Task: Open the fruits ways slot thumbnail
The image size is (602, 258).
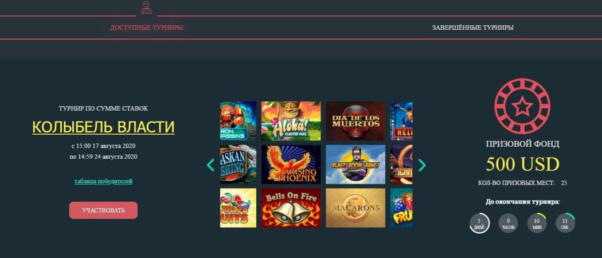Action: point(238,208)
